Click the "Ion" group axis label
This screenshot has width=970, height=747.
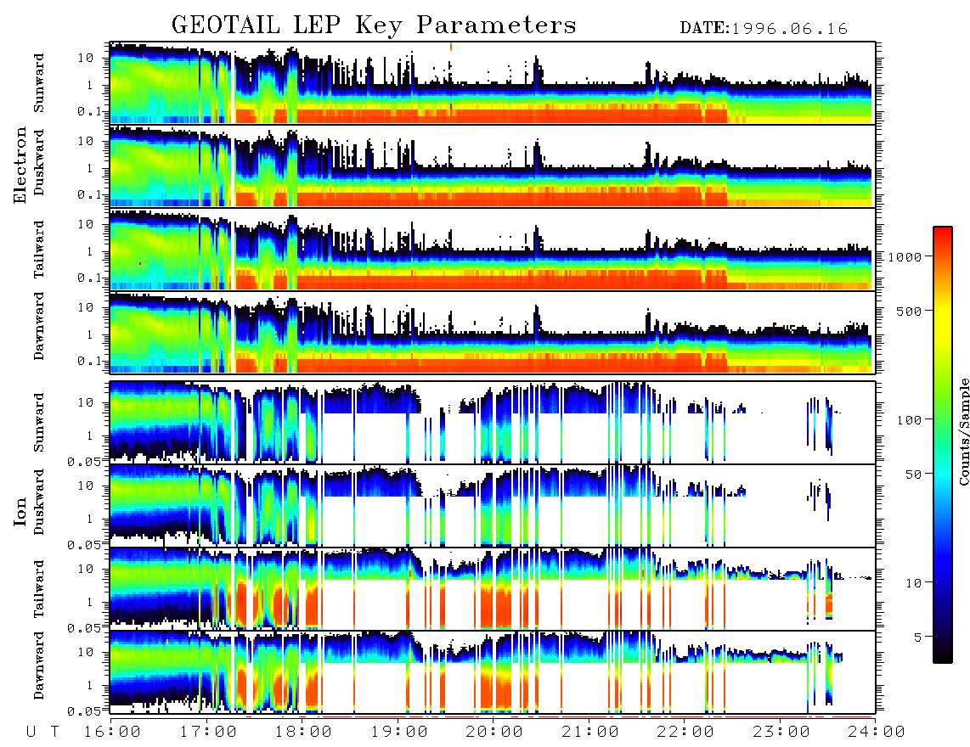point(20,511)
